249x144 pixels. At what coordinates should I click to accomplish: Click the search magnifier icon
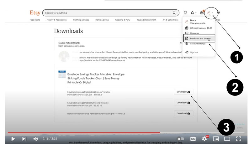pos(174,13)
